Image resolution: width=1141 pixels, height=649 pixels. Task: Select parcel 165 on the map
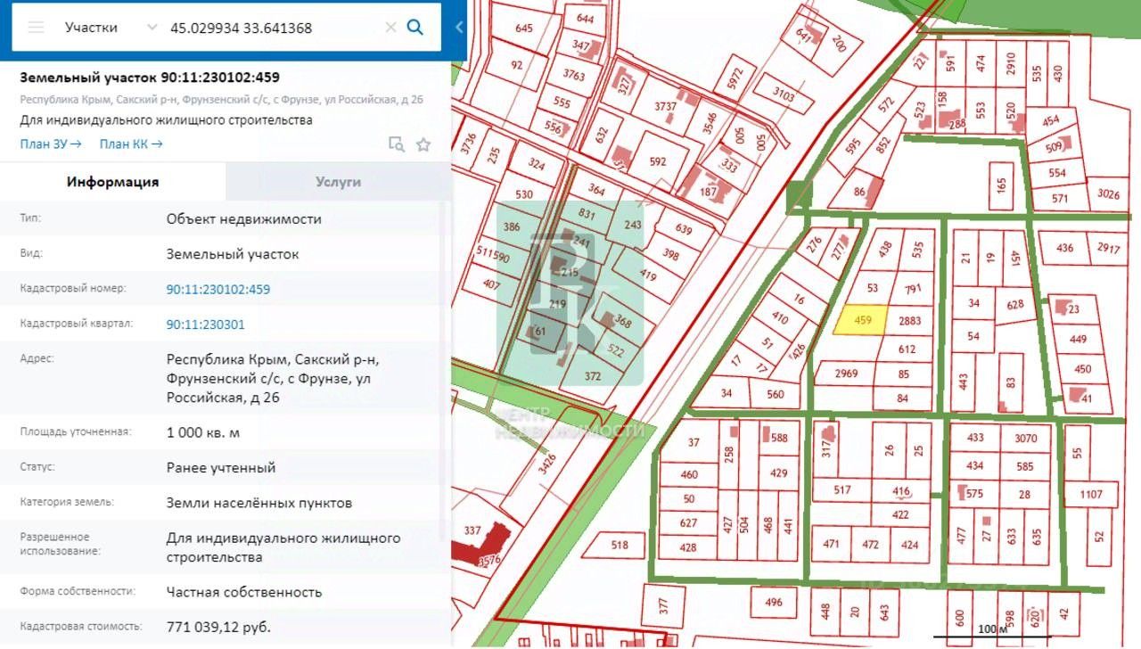pyautogui.click(x=1001, y=185)
